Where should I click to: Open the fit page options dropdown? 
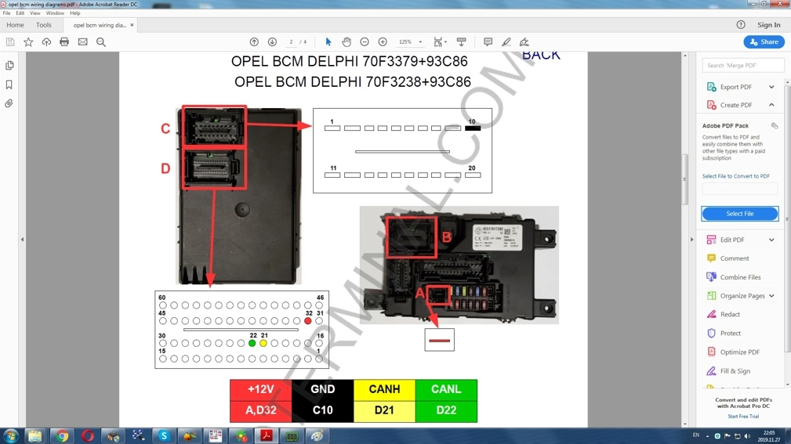441,42
